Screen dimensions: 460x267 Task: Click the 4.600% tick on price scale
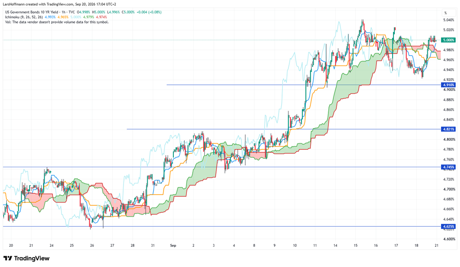click(x=449, y=239)
